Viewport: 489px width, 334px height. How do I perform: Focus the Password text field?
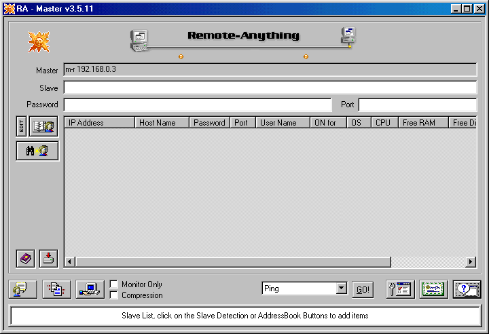[197, 105]
